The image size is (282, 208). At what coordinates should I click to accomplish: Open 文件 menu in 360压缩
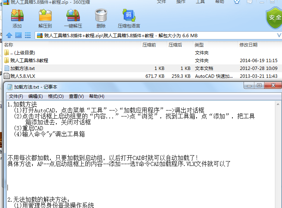(x=161, y=2)
